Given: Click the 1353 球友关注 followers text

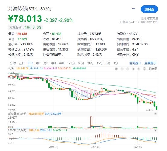Looking at the screenshot, I should [x=149, y=18].
